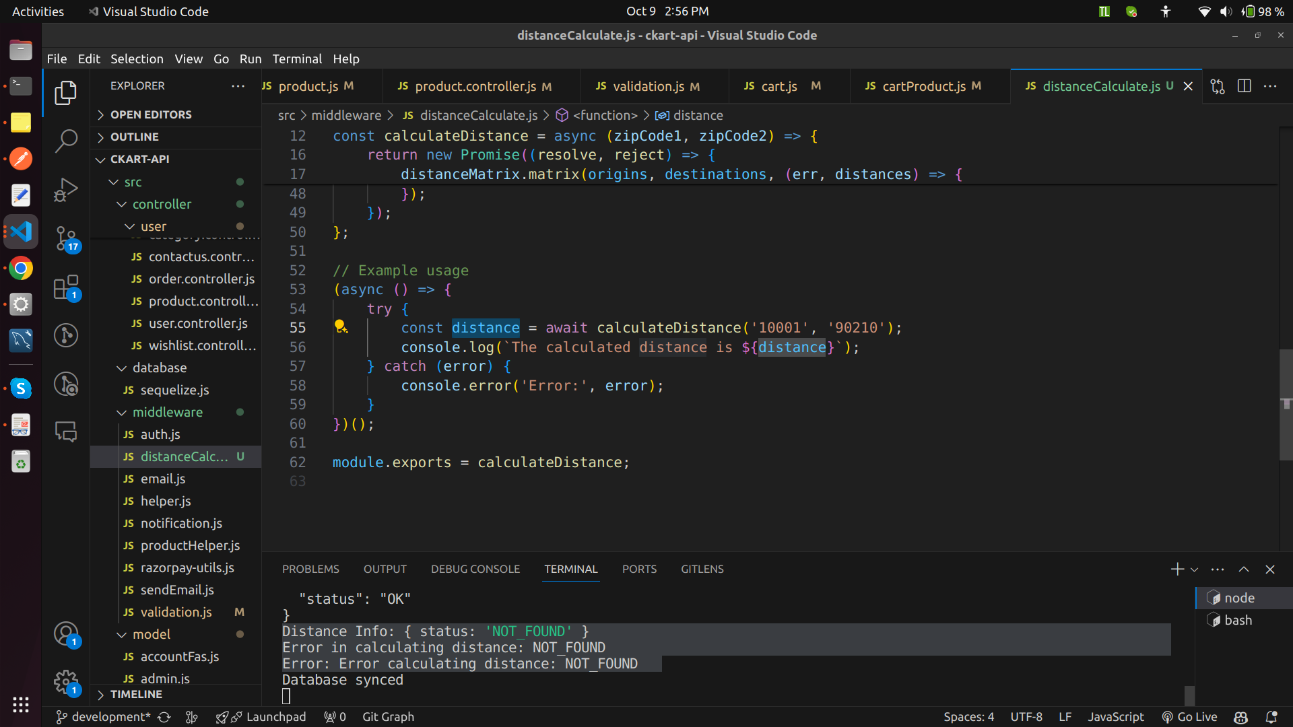Screen dimensions: 1293x727
Task: Open the Terminal menu
Action: pos(297,59)
